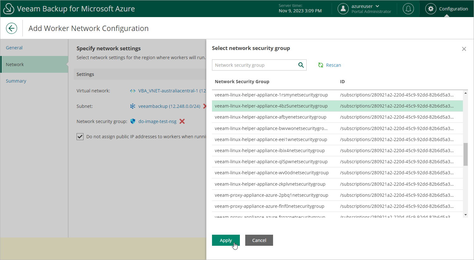Click the scroll down arrow of the group list

point(465,215)
